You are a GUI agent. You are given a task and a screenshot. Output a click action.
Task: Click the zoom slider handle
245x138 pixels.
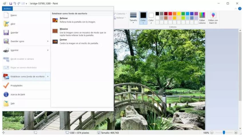[224, 133]
